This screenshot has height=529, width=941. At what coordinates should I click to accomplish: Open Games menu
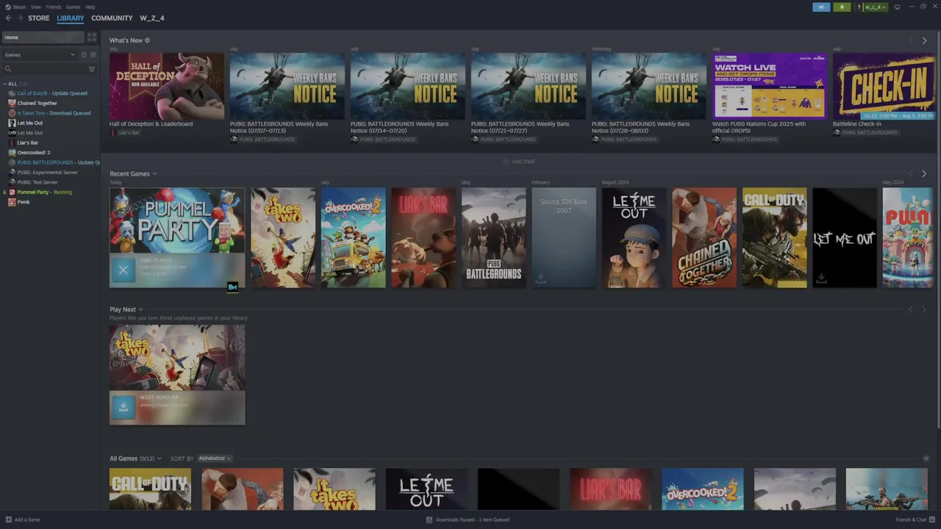click(x=73, y=7)
